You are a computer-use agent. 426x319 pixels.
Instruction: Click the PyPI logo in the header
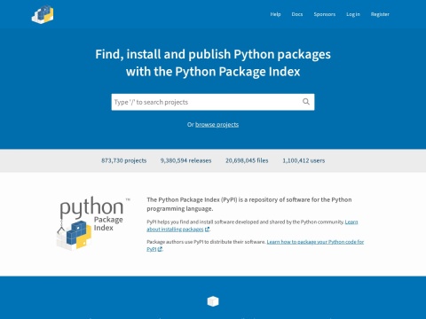[x=43, y=14]
